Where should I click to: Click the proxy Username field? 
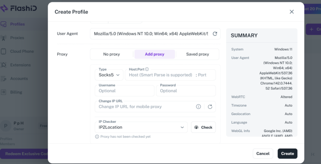[124, 90]
